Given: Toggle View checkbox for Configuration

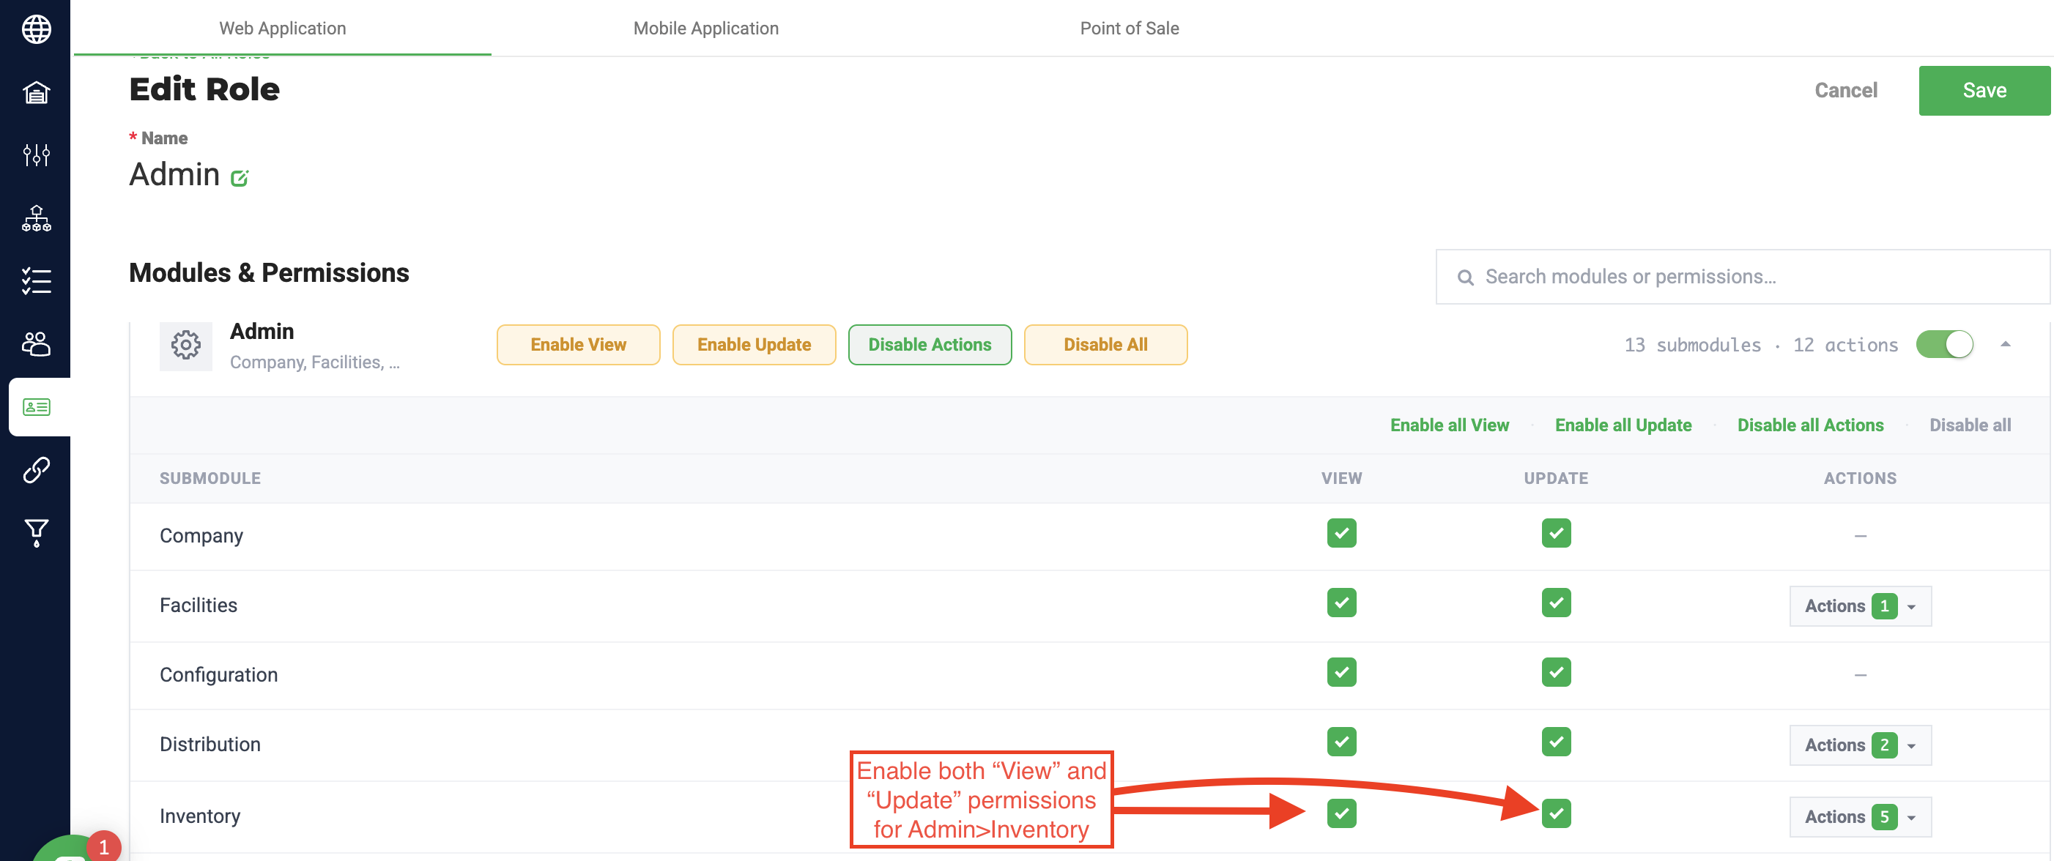Looking at the screenshot, I should (x=1341, y=671).
